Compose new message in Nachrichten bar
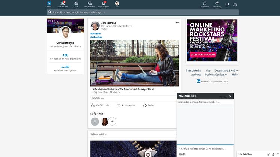This screenshot has height=157, width=280. (x=268, y=154)
